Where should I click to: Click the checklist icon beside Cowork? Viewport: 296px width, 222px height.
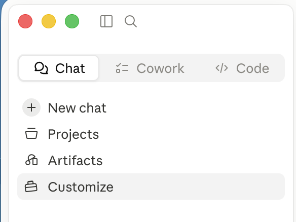tap(122, 68)
